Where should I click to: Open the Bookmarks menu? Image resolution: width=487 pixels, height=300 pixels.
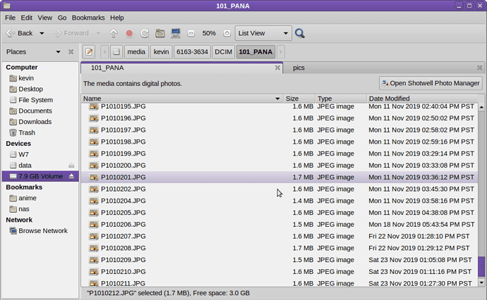(x=88, y=18)
